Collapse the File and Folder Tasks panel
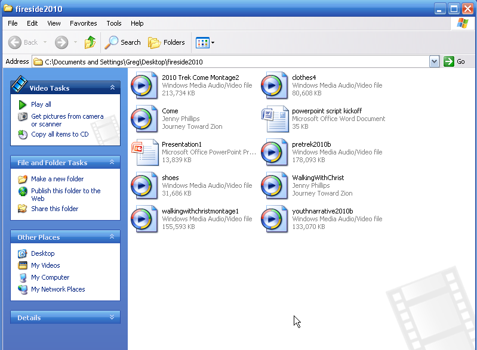Screen dimensions: 477x350 (x=112, y=162)
